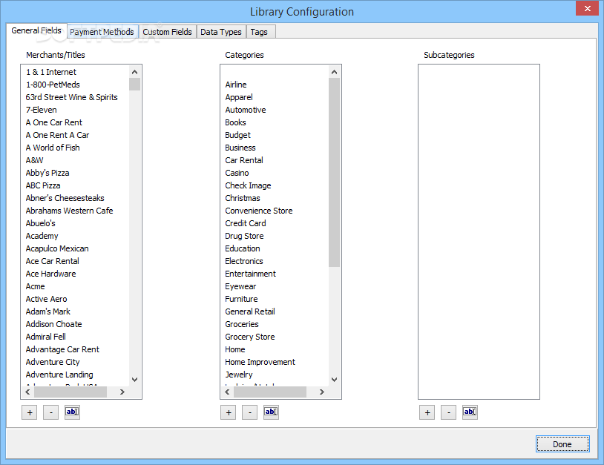The width and height of the screenshot is (604, 465).
Task: Select the Electronics category
Action: click(244, 261)
